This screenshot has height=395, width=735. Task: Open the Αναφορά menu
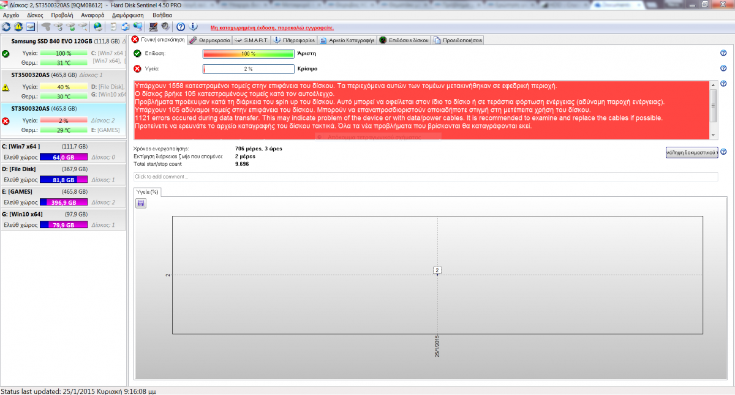92,15
